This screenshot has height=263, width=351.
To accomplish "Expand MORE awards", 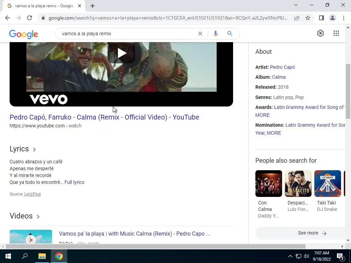I will click(263, 115).
